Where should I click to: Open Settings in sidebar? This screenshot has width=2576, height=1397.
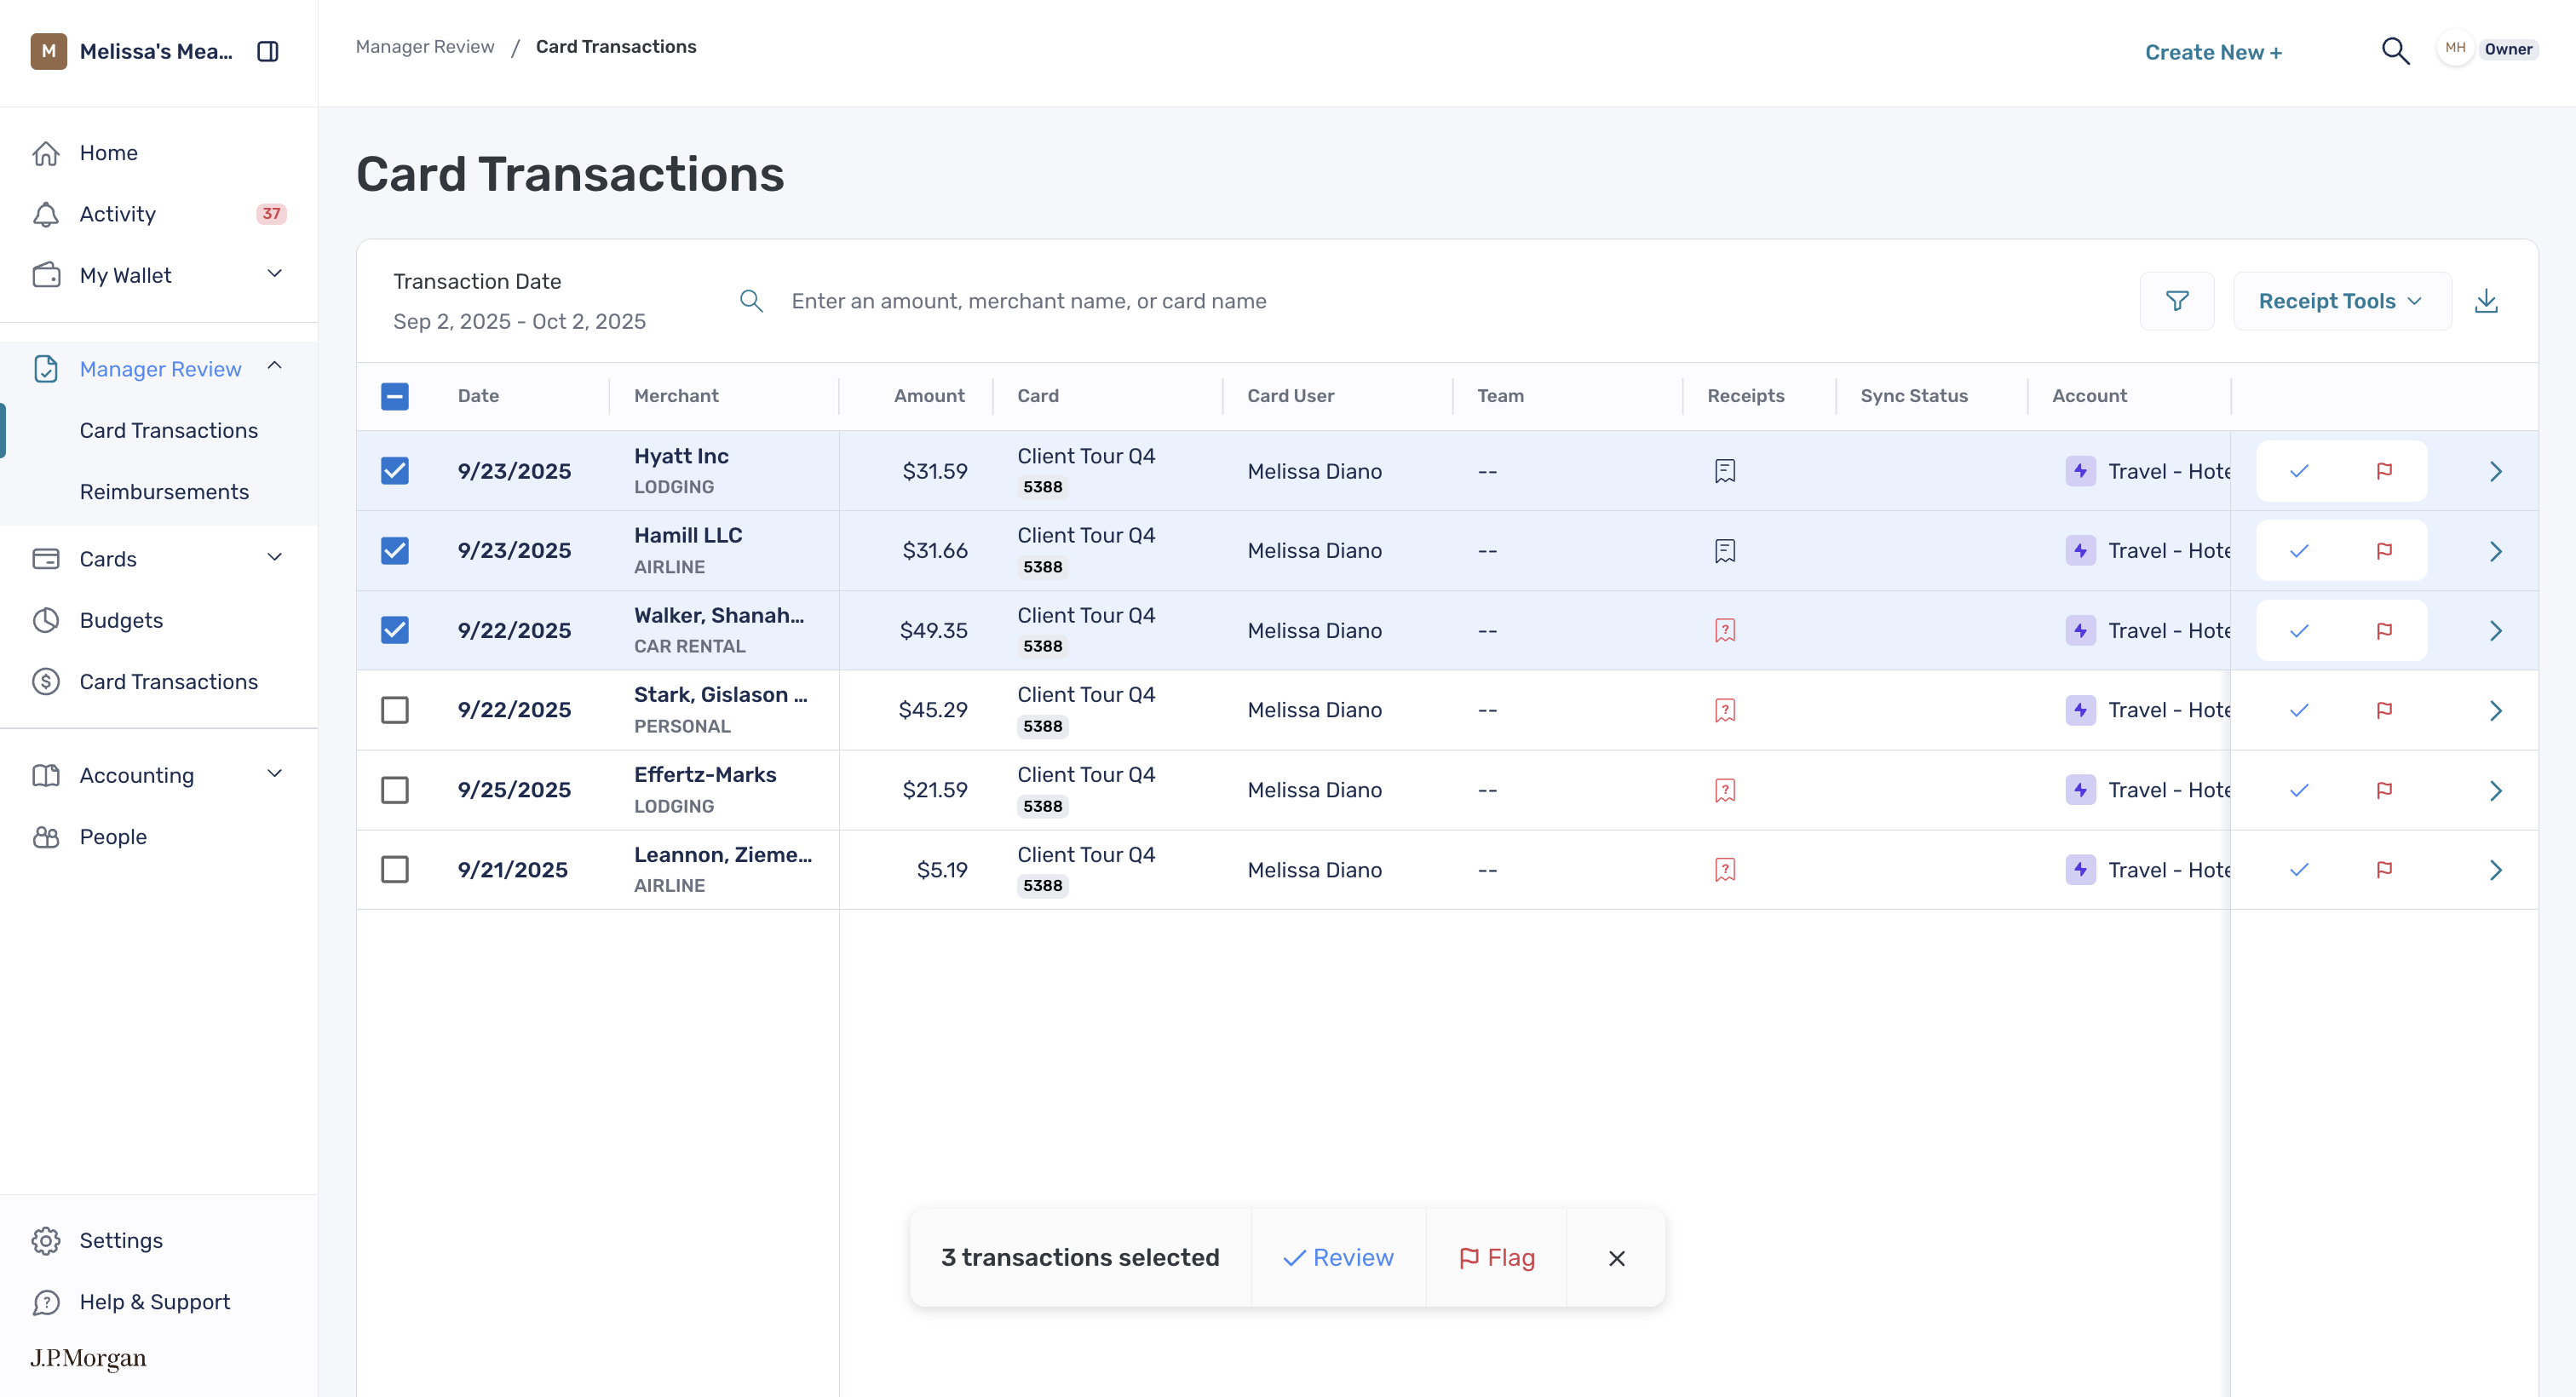[121, 1241]
